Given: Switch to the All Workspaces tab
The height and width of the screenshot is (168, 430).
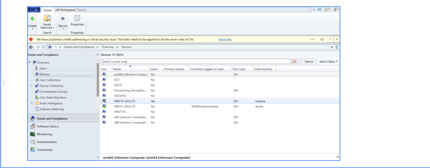Looking at the screenshot, I should (66, 10).
